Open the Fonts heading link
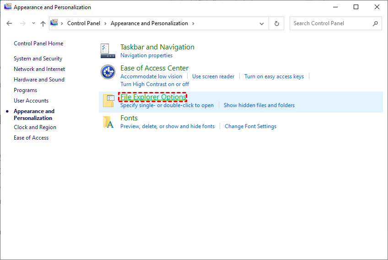The height and width of the screenshot is (260, 388). tap(129, 118)
